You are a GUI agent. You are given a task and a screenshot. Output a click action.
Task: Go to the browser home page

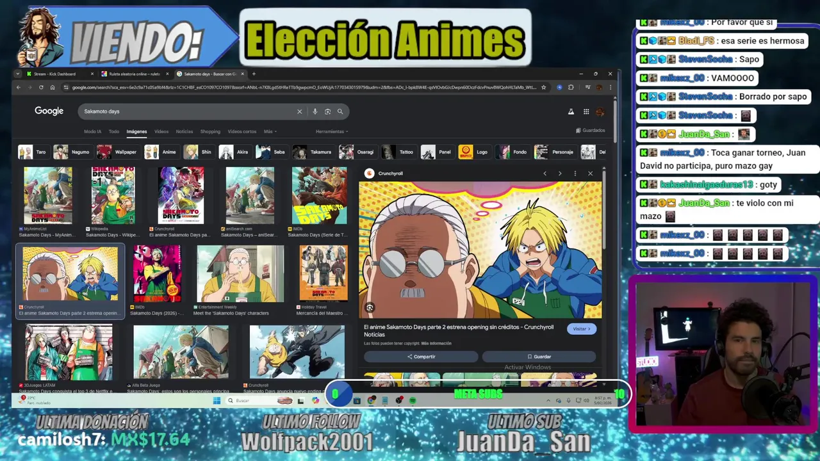pyautogui.click(x=53, y=87)
